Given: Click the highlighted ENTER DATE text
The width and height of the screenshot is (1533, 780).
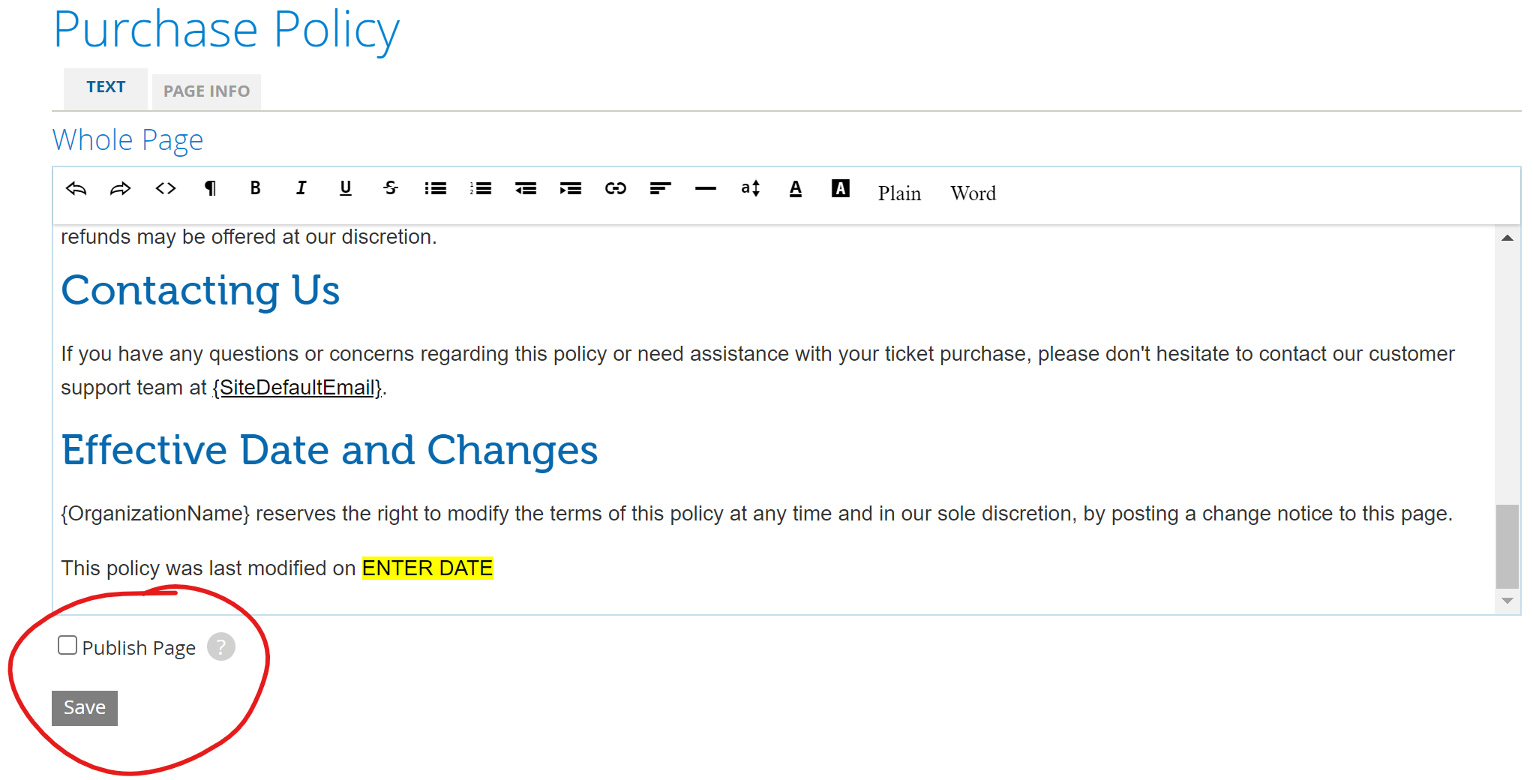Looking at the screenshot, I should [x=427, y=568].
